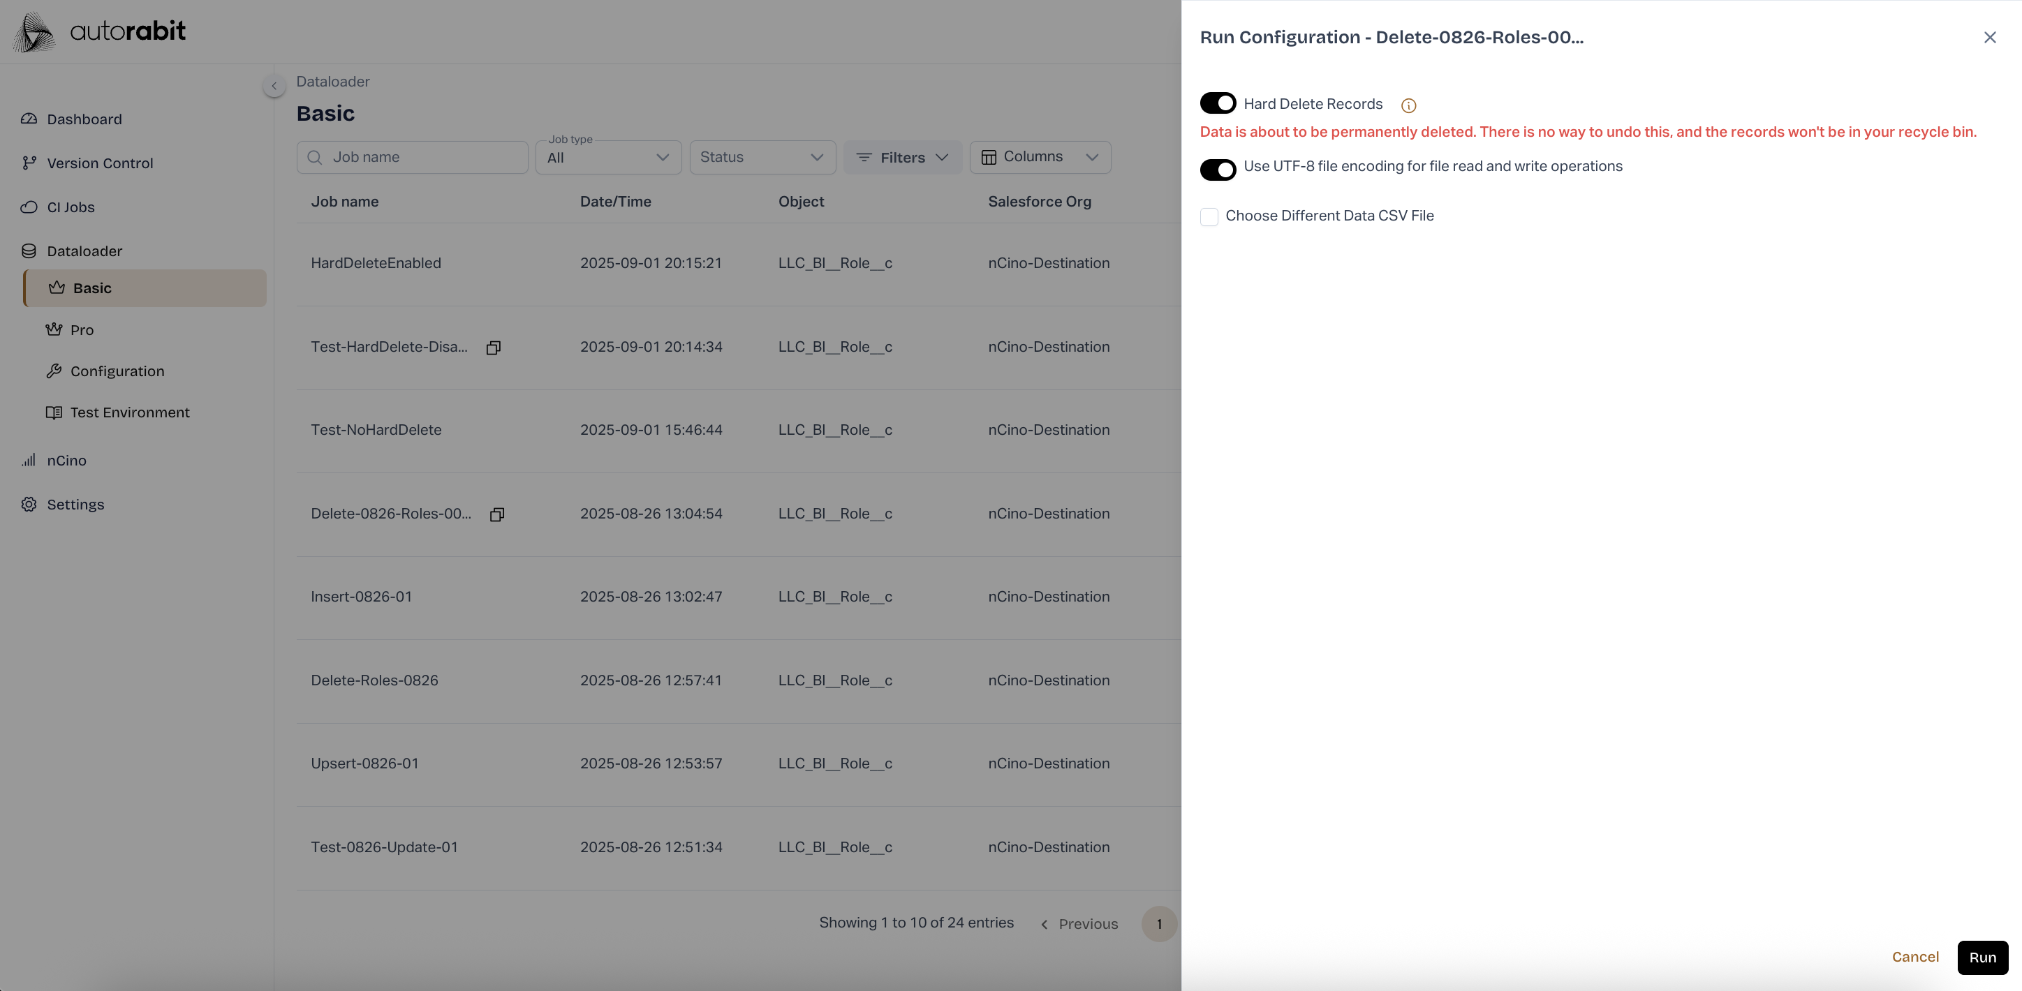Turn off UTF-8 file encoding toggle
This screenshot has height=991, width=2022.
[x=1218, y=170]
